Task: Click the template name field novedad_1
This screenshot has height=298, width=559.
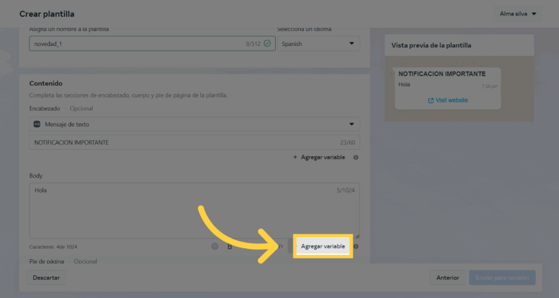Action: (x=136, y=44)
